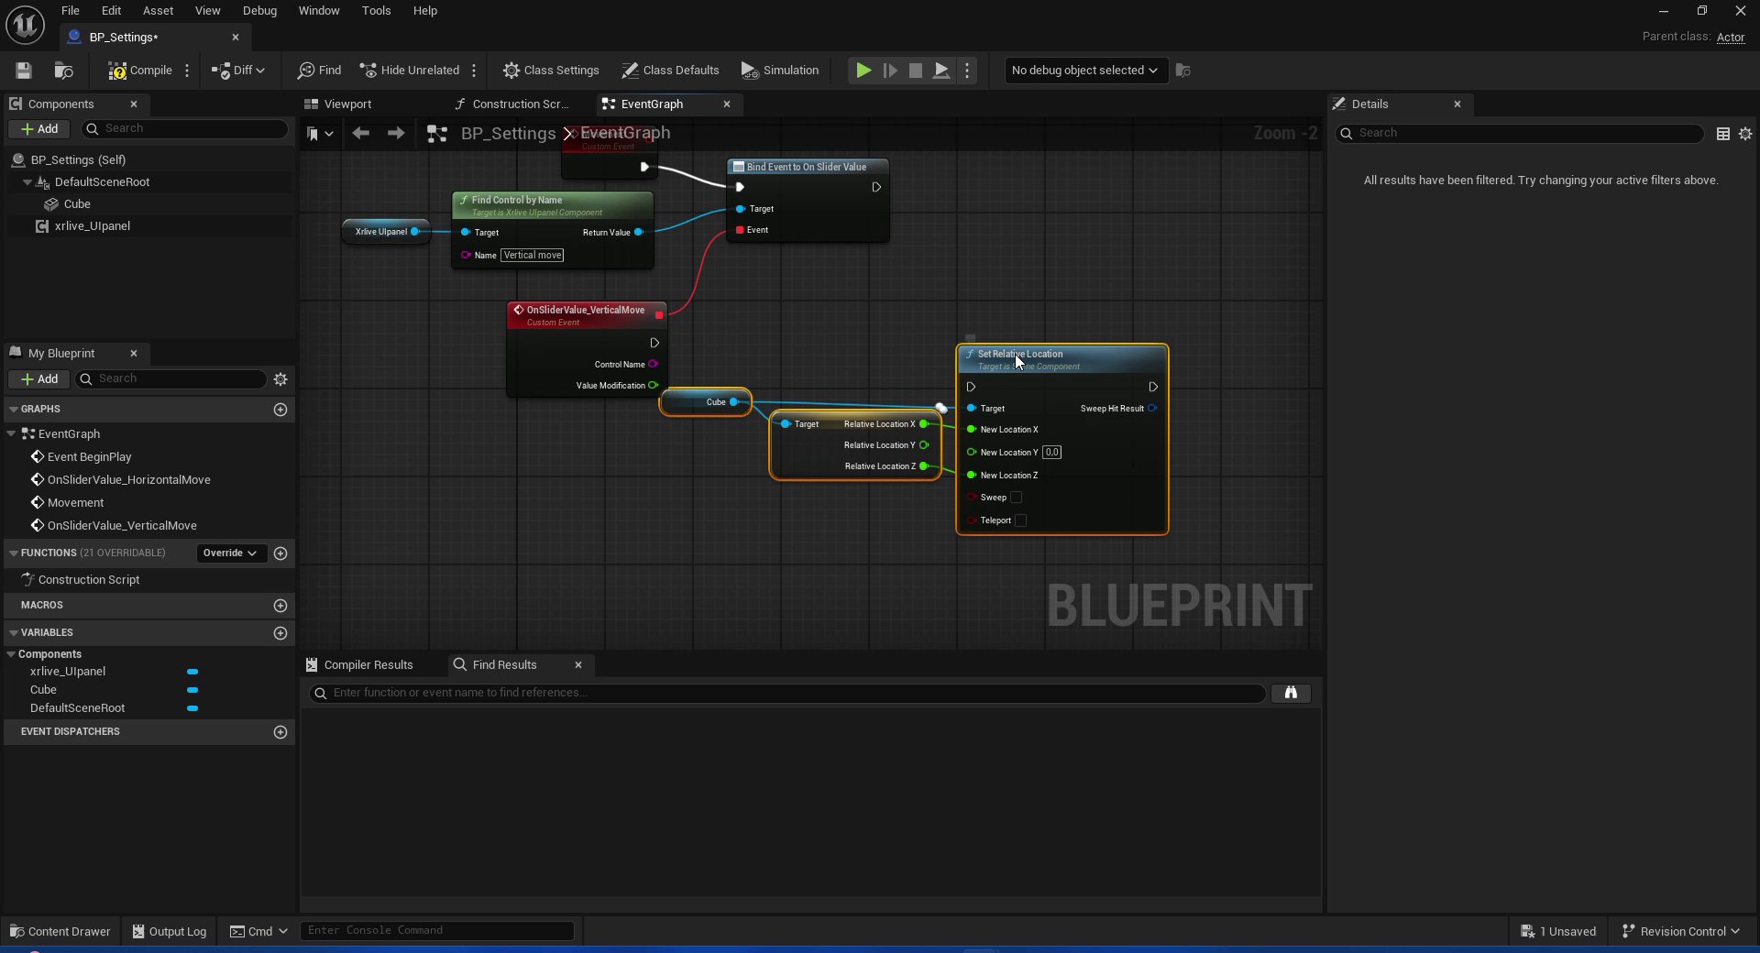
Task: Click the frame step play control
Action: [890, 71]
